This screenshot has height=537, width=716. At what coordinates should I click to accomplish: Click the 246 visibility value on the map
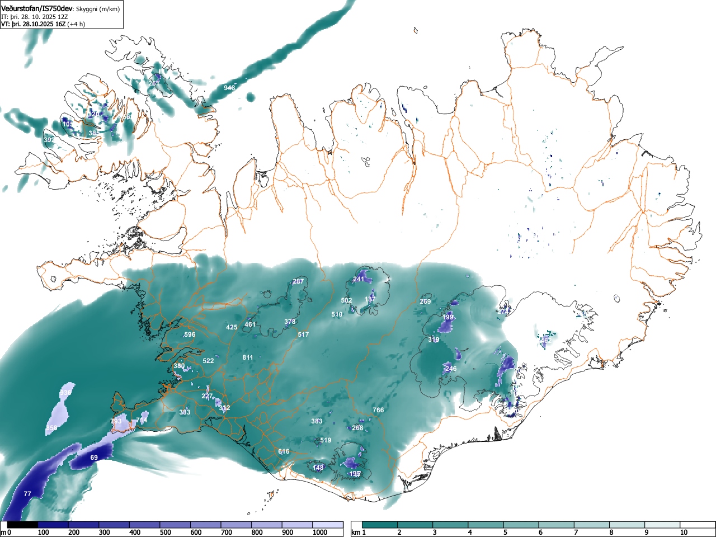click(451, 369)
